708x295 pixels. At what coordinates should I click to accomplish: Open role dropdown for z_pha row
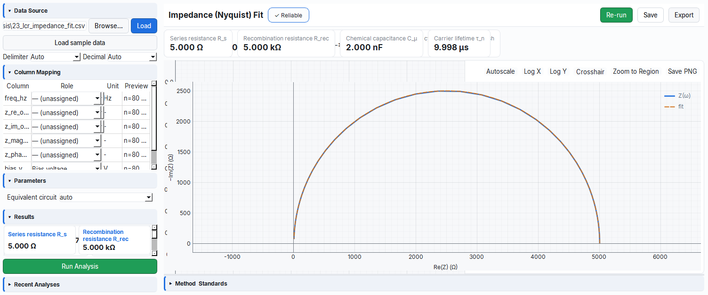click(66, 155)
